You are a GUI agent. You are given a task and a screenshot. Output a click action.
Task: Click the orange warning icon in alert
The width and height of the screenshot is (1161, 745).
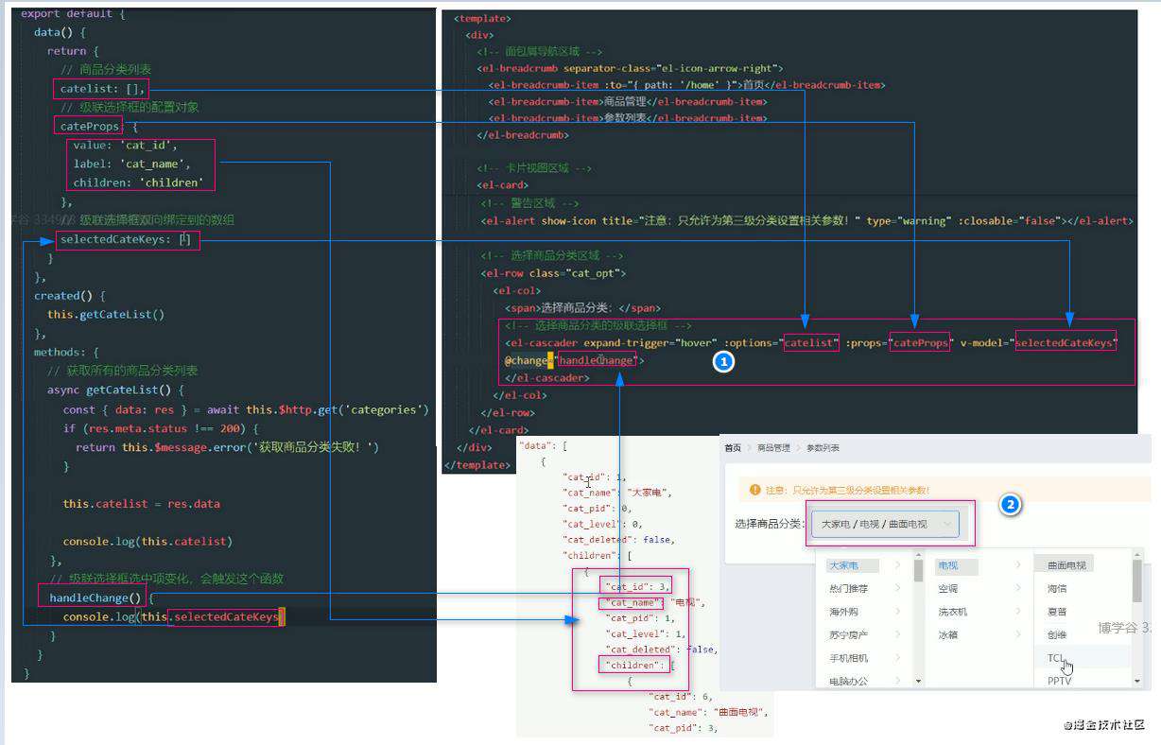click(754, 490)
